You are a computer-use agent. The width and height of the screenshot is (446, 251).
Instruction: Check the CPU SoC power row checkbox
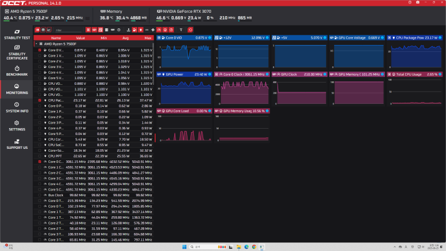40,145
